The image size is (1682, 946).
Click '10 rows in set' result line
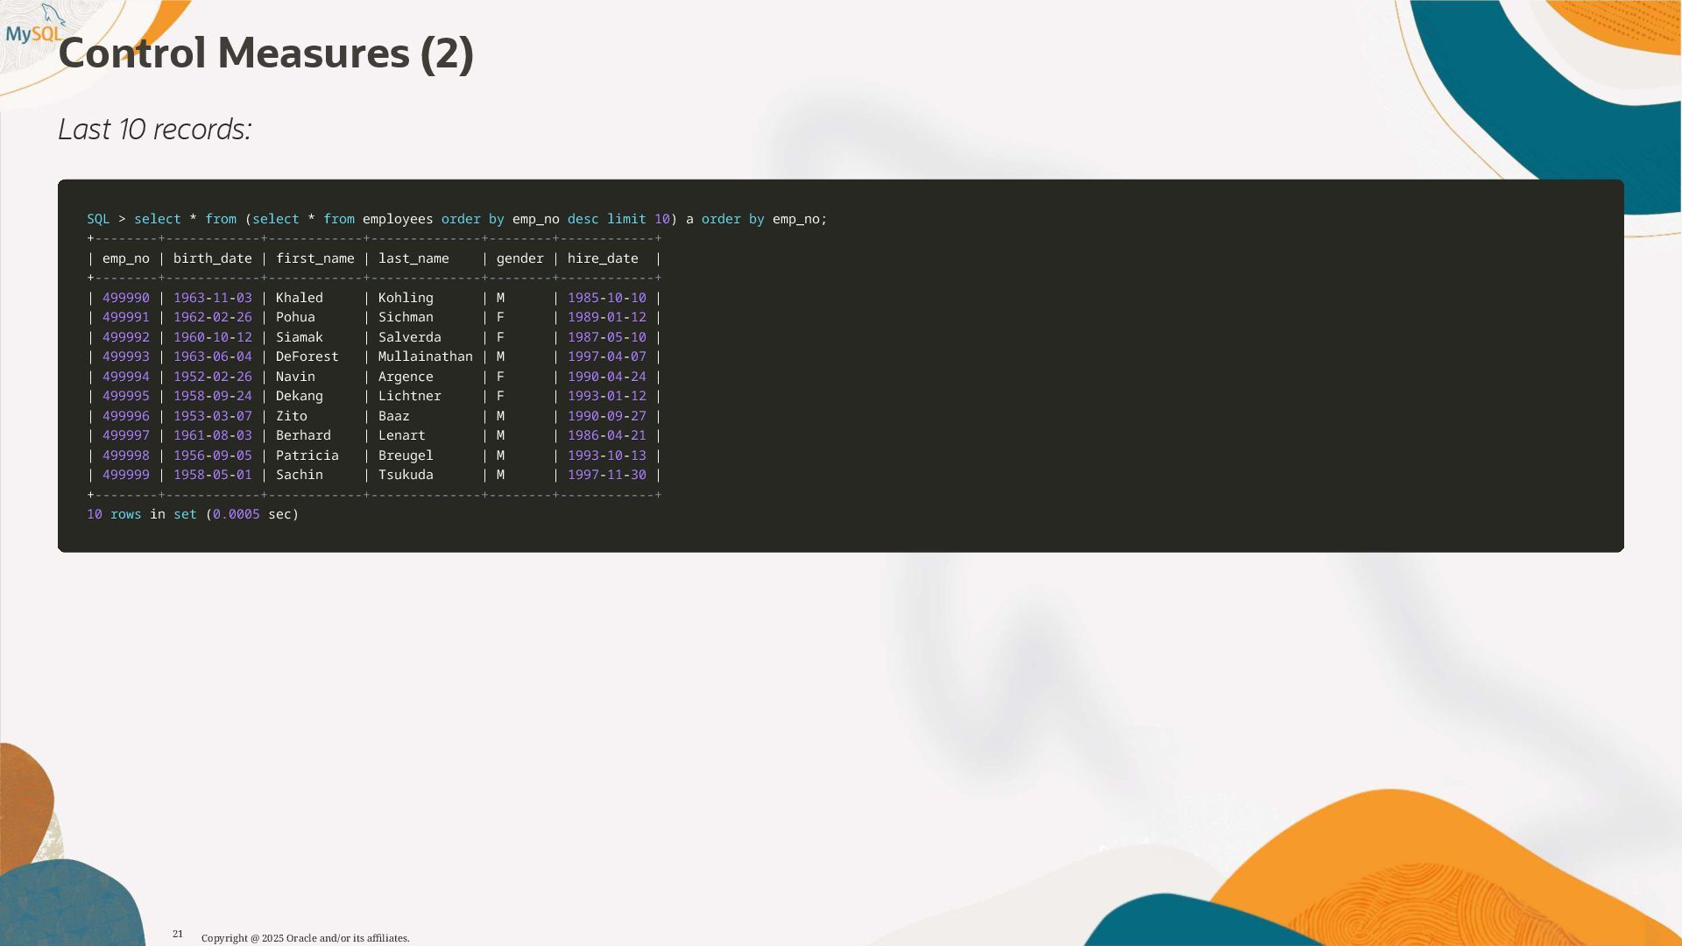193,514
